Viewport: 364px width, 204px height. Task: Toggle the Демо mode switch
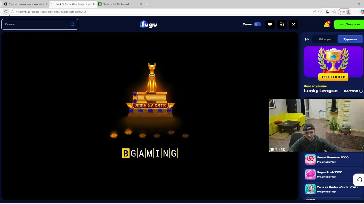click(x=258, y=24)
